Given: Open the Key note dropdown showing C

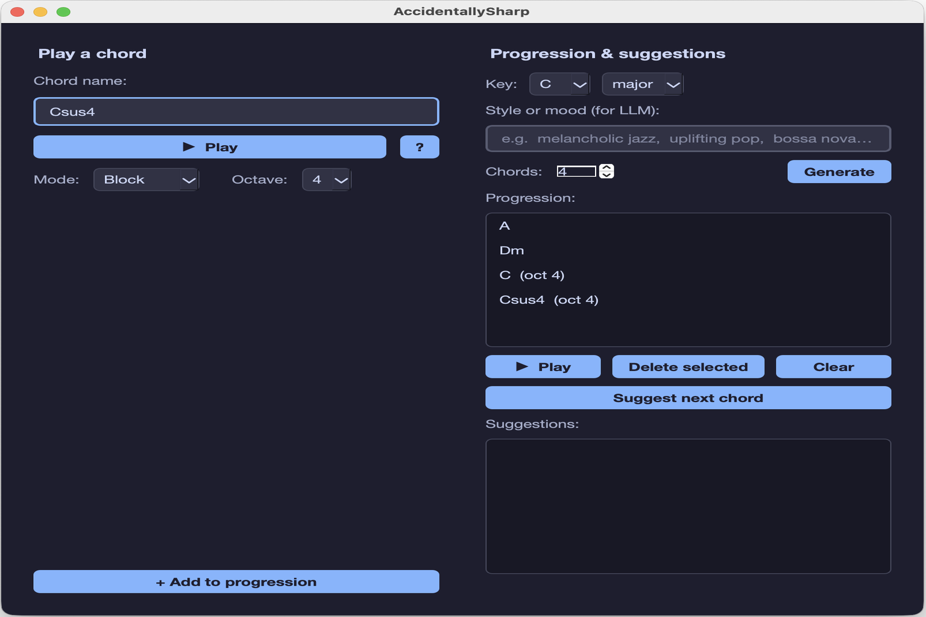Looking at the screenshot, I should (559, 84).
